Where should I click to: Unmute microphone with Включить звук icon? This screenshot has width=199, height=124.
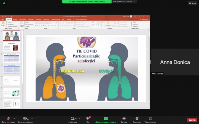point(8,120)
